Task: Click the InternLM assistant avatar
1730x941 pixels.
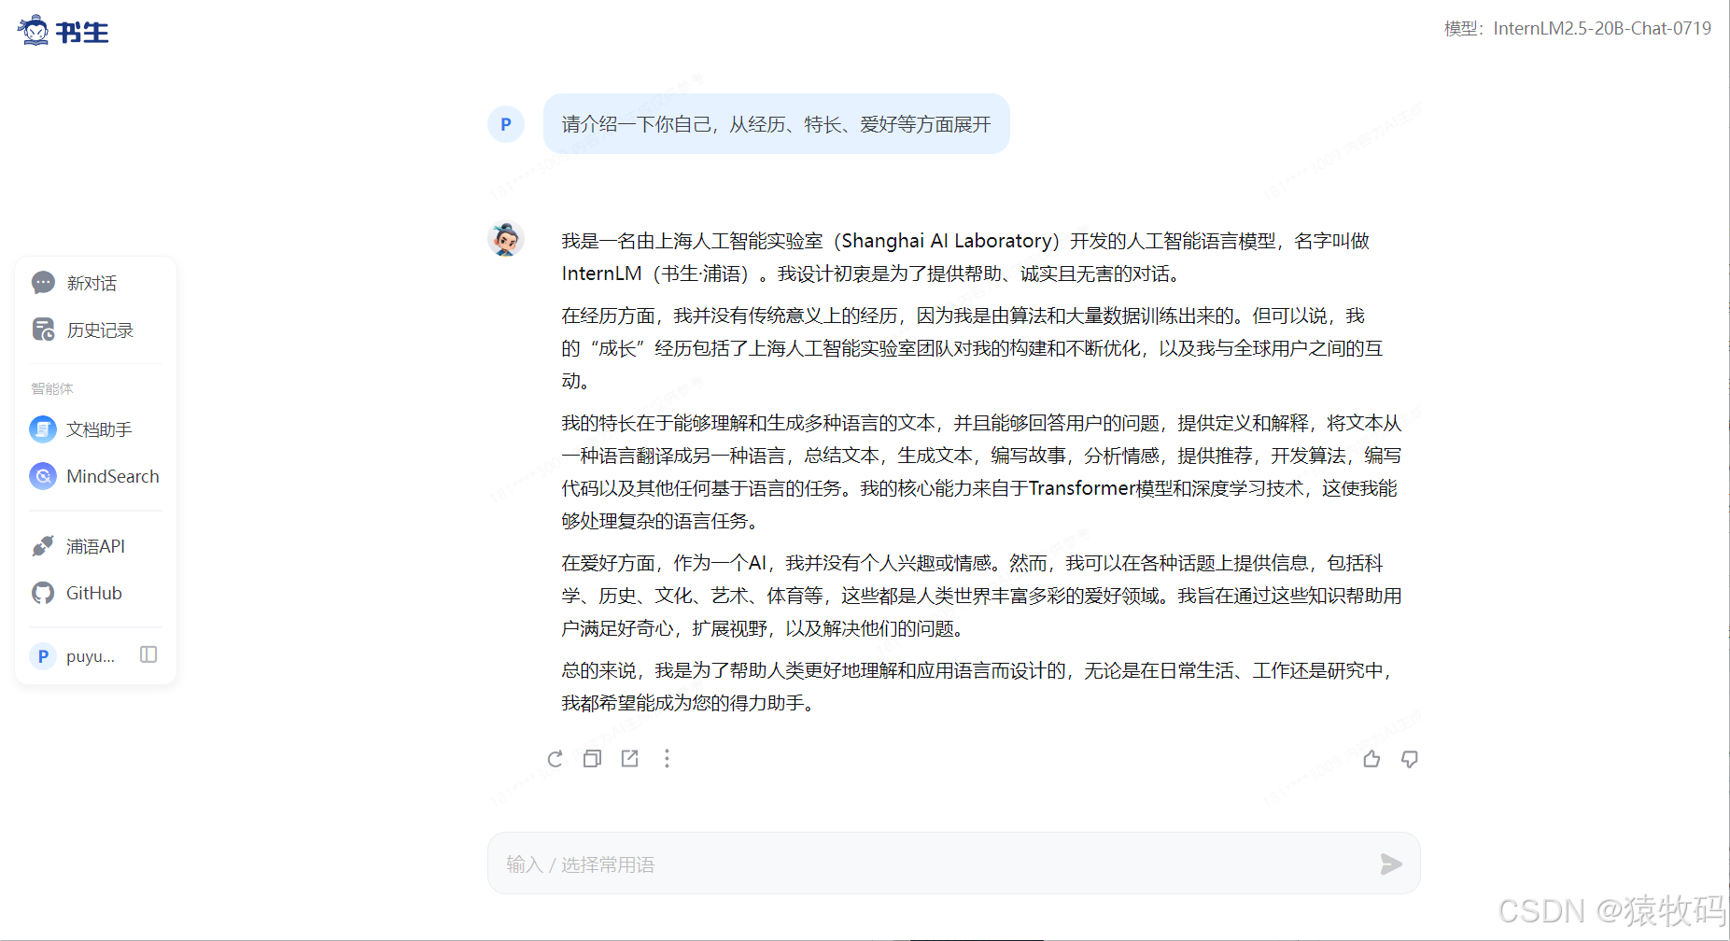Action: (x=506, y=240)
